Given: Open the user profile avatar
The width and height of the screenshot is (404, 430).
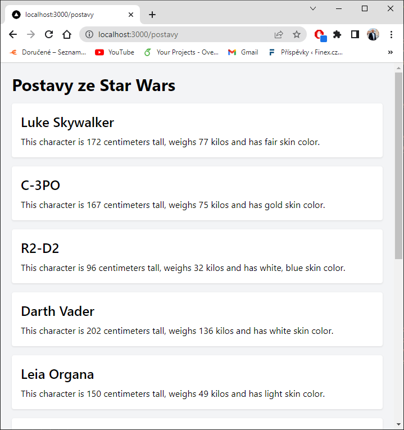Looking at the screenshot, I should (373, 34).
